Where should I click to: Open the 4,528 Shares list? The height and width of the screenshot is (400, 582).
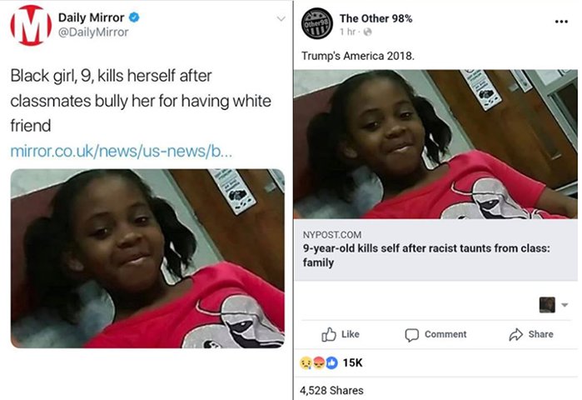[331, 390]
